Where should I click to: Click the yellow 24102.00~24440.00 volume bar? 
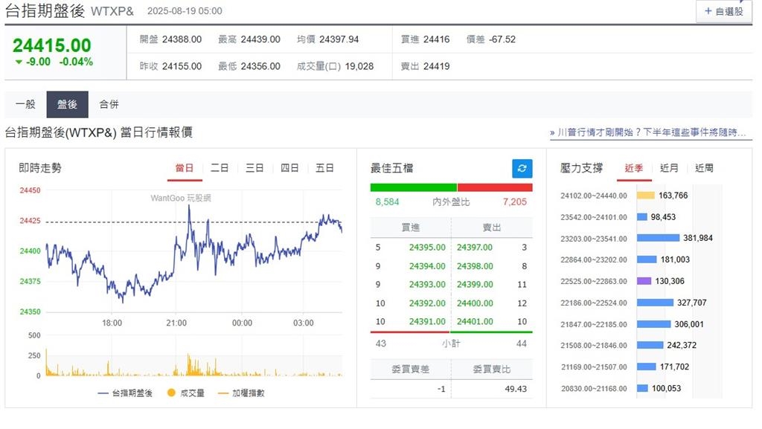pos(645,196)
